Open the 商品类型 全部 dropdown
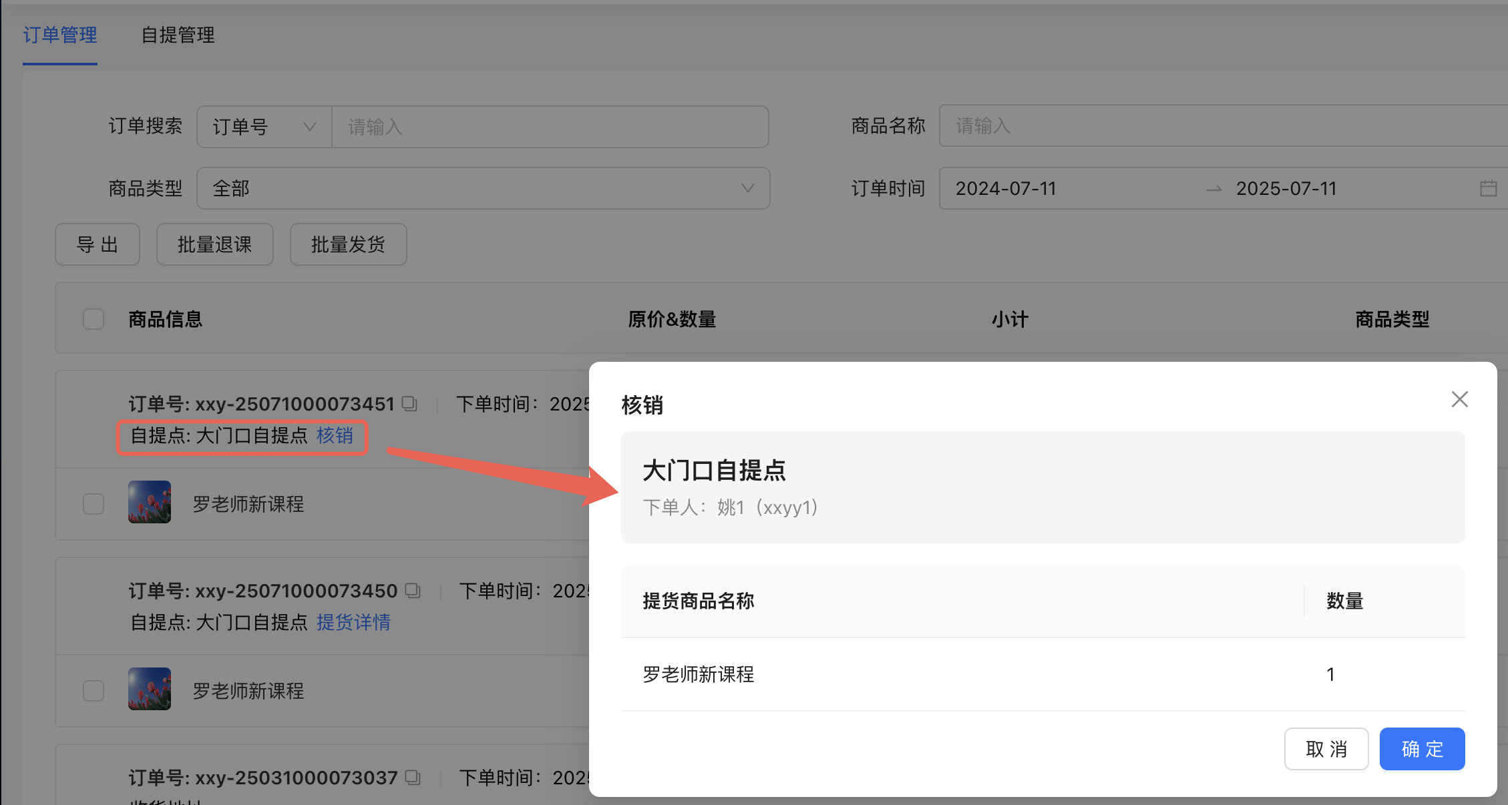1508x805 pixels. click(483, 188)
